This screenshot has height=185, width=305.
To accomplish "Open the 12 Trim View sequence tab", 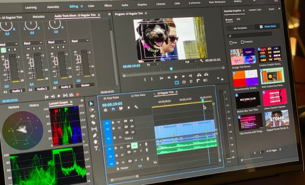I will pyautogui.click(x=138, y=95).
